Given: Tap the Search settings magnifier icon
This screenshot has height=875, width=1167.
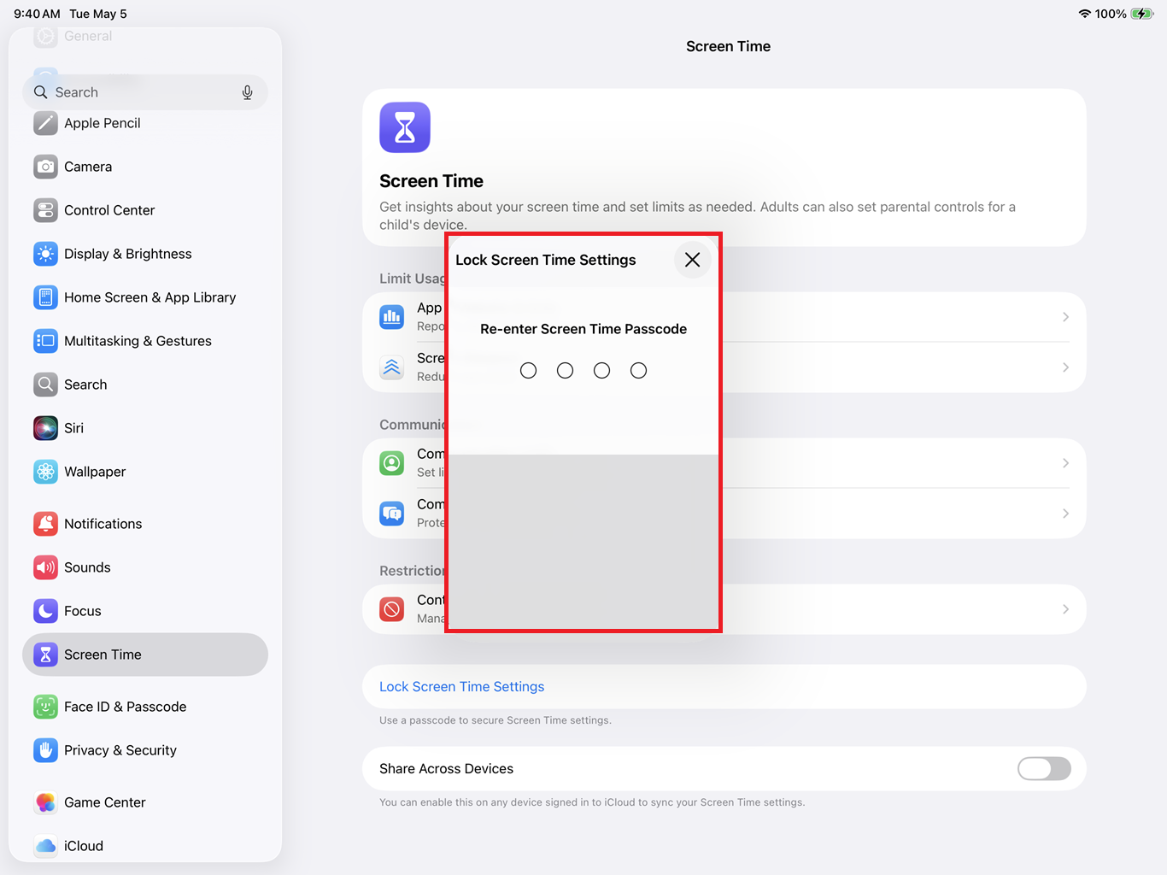Looking at the screenshot, I should coord(45,385).
